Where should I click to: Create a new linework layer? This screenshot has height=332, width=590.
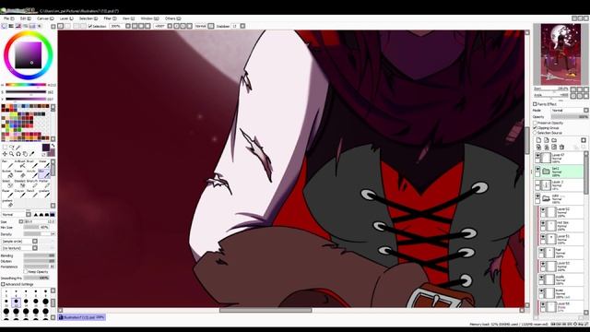[x=547, y=140]
